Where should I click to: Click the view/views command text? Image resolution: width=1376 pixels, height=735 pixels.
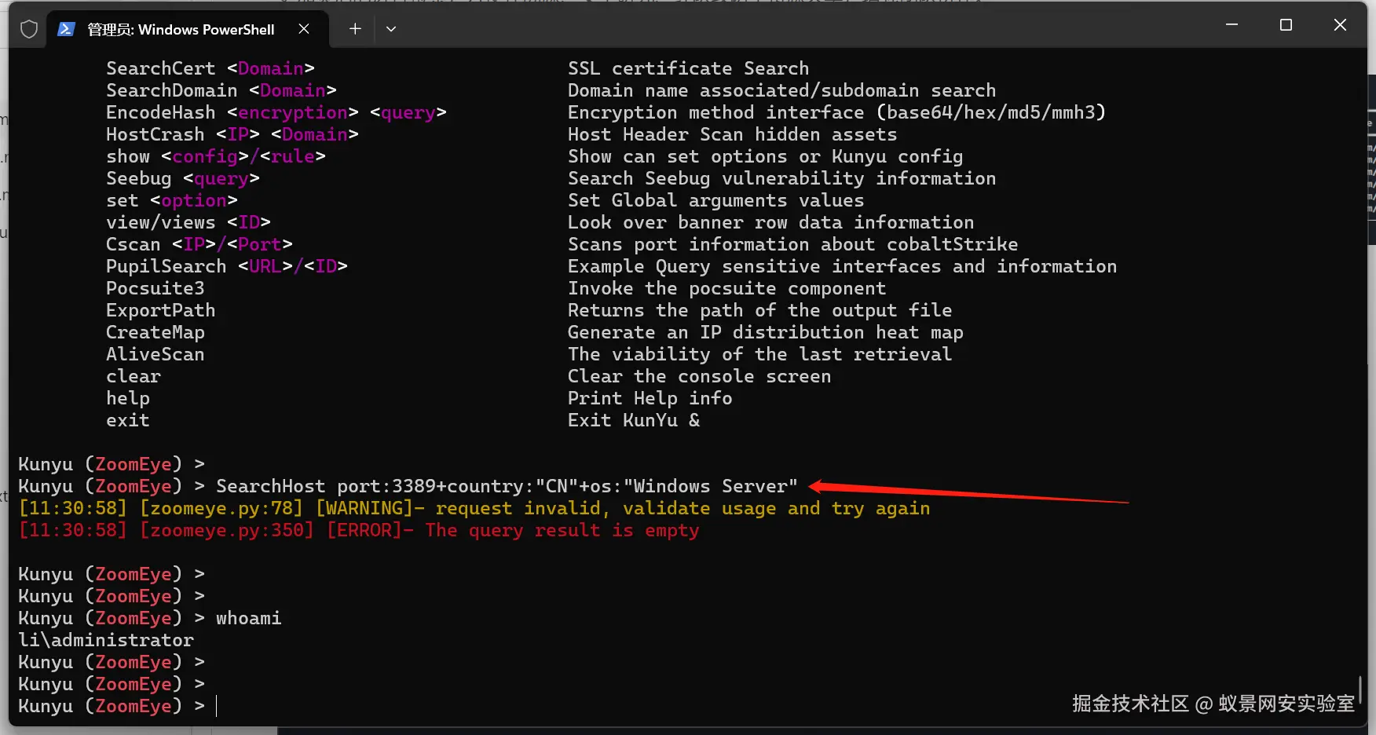coord(160,222)
